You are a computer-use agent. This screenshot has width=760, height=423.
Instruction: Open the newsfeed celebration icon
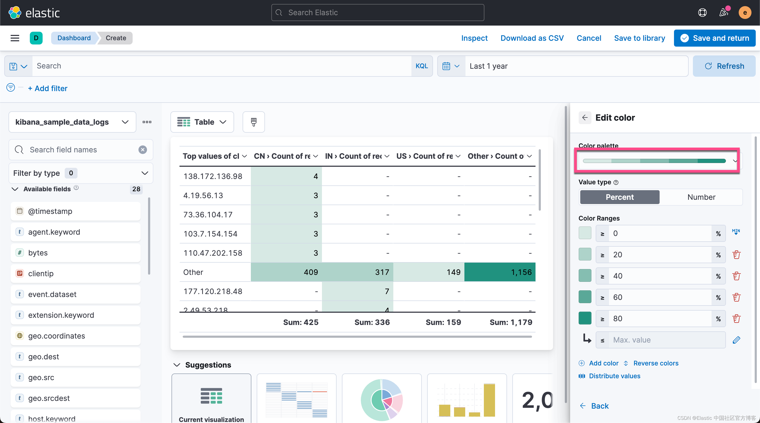tap(724, 13)
